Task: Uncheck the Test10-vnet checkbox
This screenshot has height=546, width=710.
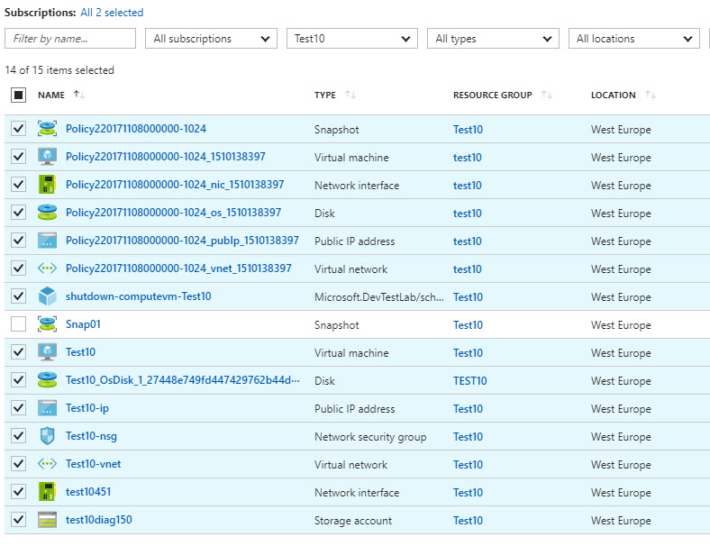Action: pos(18,464)
